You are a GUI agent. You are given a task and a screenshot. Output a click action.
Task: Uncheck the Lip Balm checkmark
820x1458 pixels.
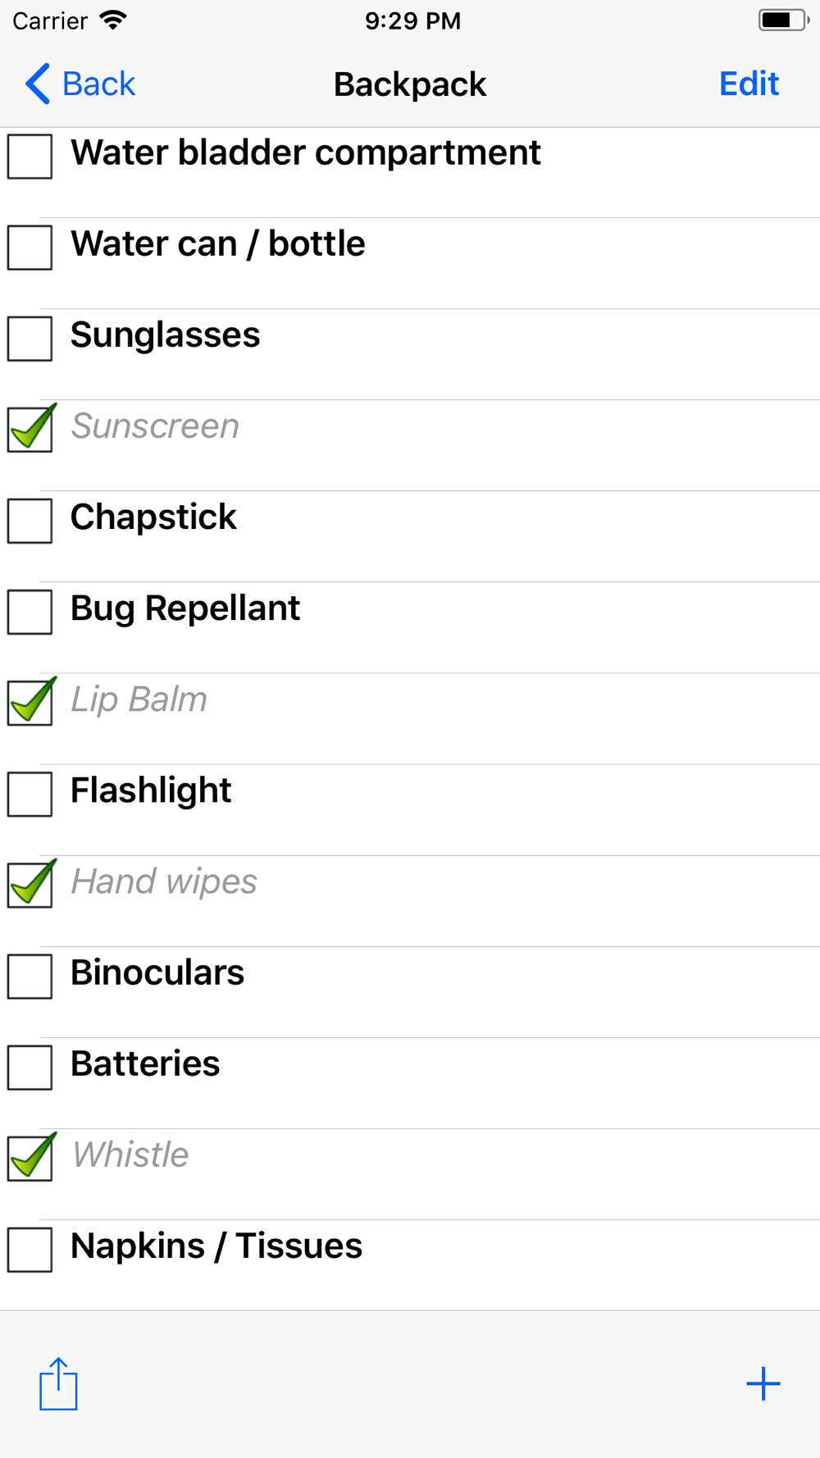pyautogui.click(x=31, y=701)
